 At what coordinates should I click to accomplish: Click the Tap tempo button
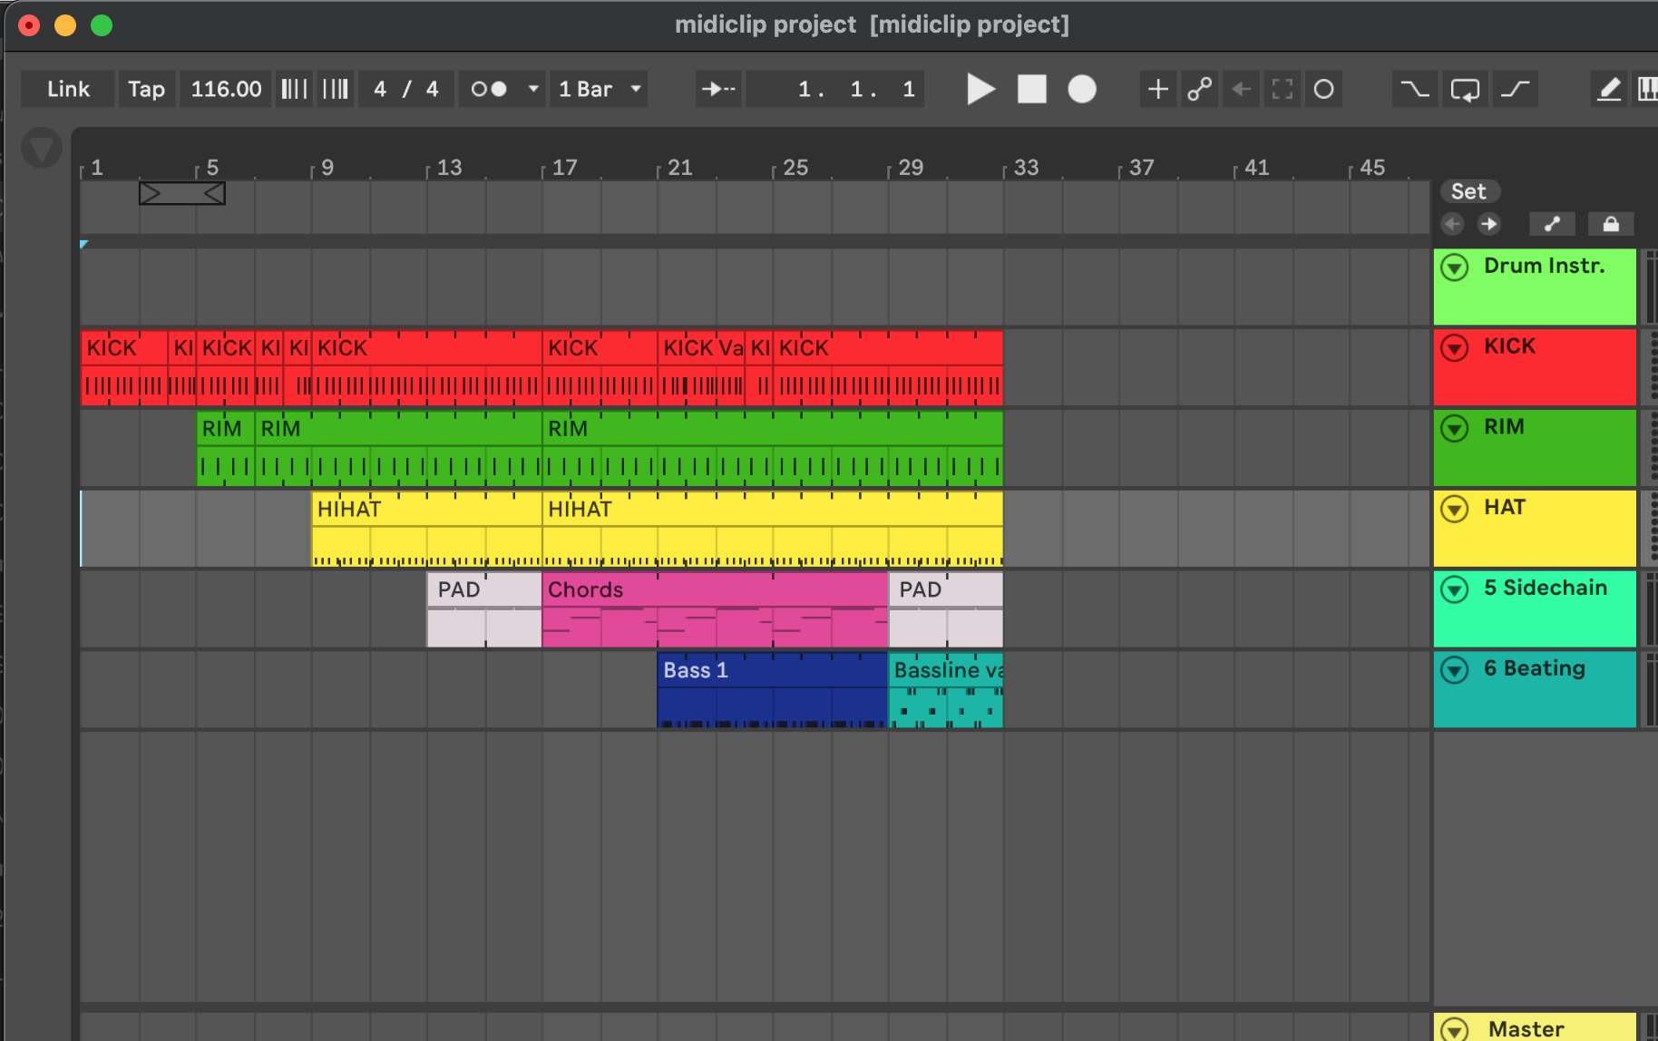[x=146, y=89]
